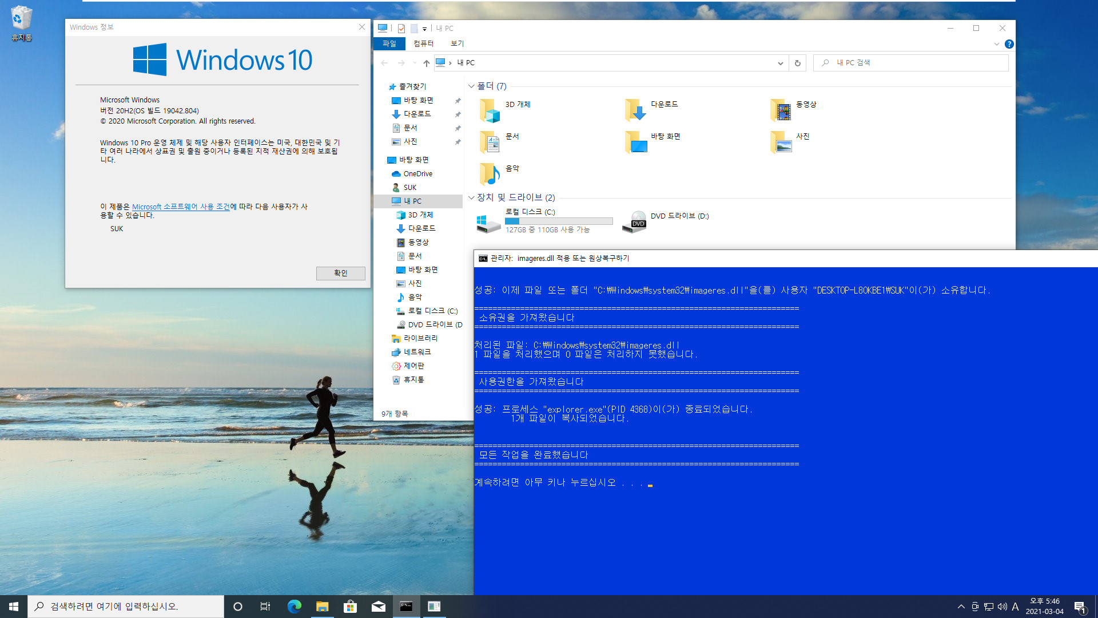Open the 음악 folder in the folder list
Image resolution: width=1098 pixels, height=618 pixels.
pyautogui.click(x=499, y=174)
